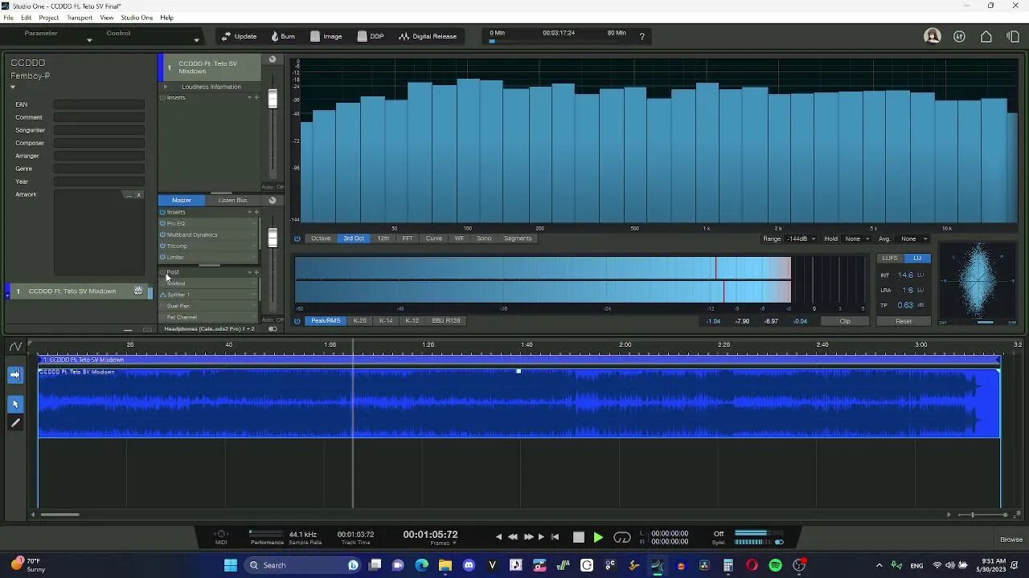Click the Burn disc icon
Image resolution: width=1029 pixels, height=578 pixels.
point(275,36)
